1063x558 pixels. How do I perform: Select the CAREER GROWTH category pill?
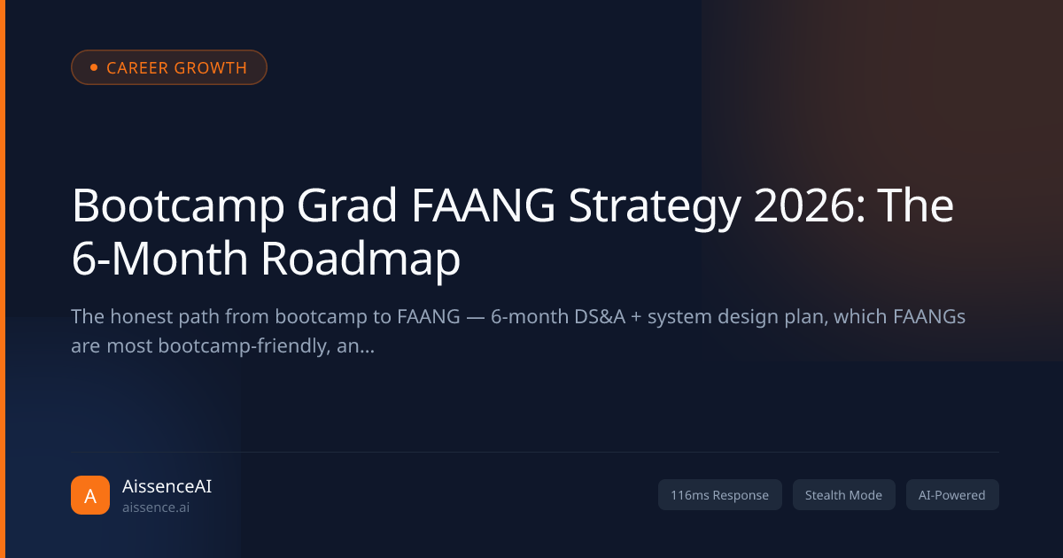(x=169, y=67)
